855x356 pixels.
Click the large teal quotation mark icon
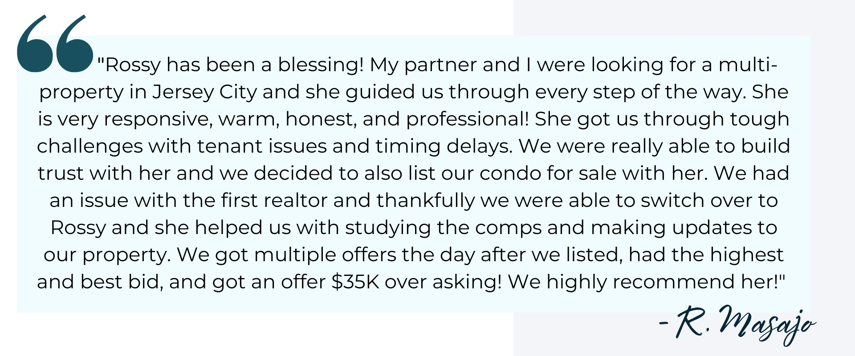coord(55,44)
